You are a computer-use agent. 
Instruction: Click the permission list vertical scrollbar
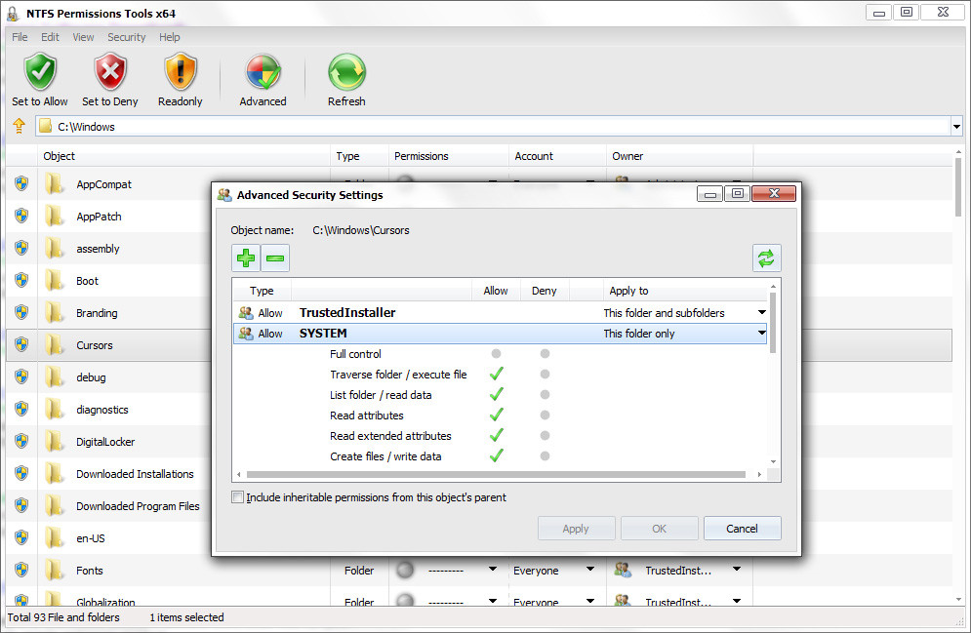(x=773, y=323)
